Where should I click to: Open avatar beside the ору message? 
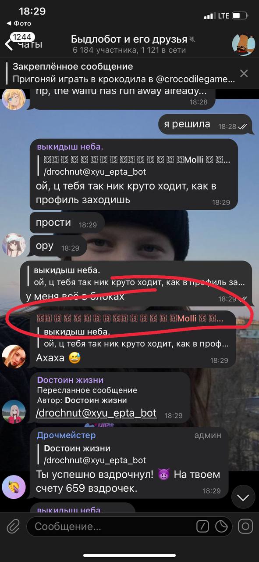pyautogui.click(x=14, y=245)
